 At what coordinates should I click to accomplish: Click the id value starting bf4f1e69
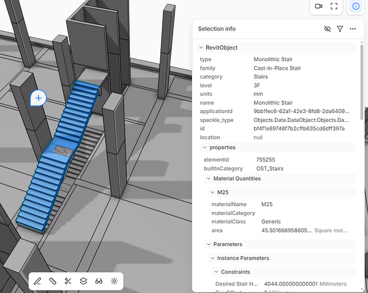coord(299,129)
